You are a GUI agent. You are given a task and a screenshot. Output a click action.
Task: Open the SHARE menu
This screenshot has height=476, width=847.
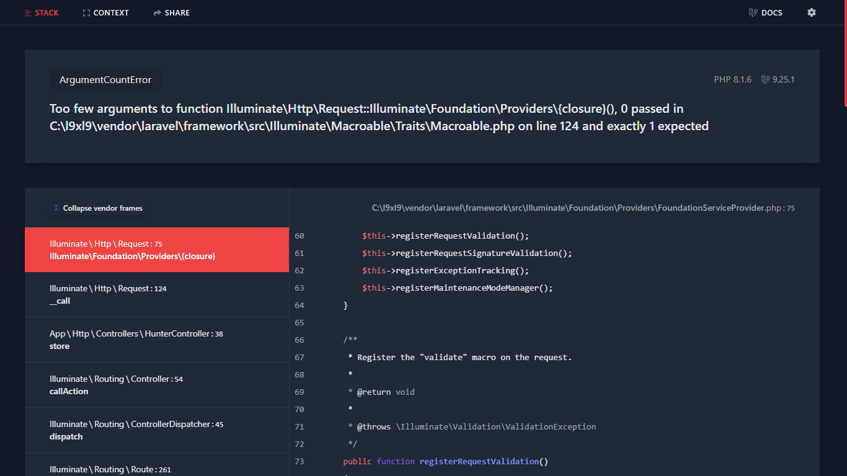tap(172, 12)
